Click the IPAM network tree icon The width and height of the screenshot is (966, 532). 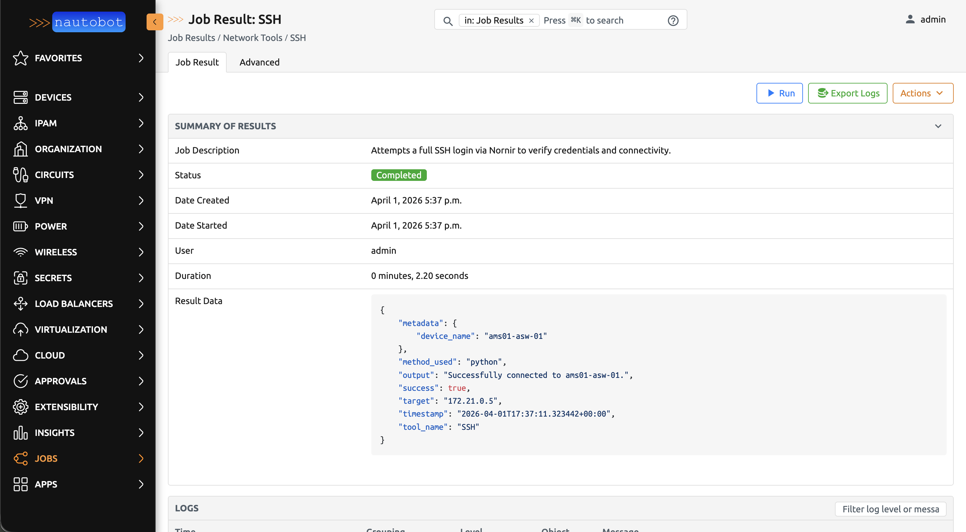(x=20, y=123)
